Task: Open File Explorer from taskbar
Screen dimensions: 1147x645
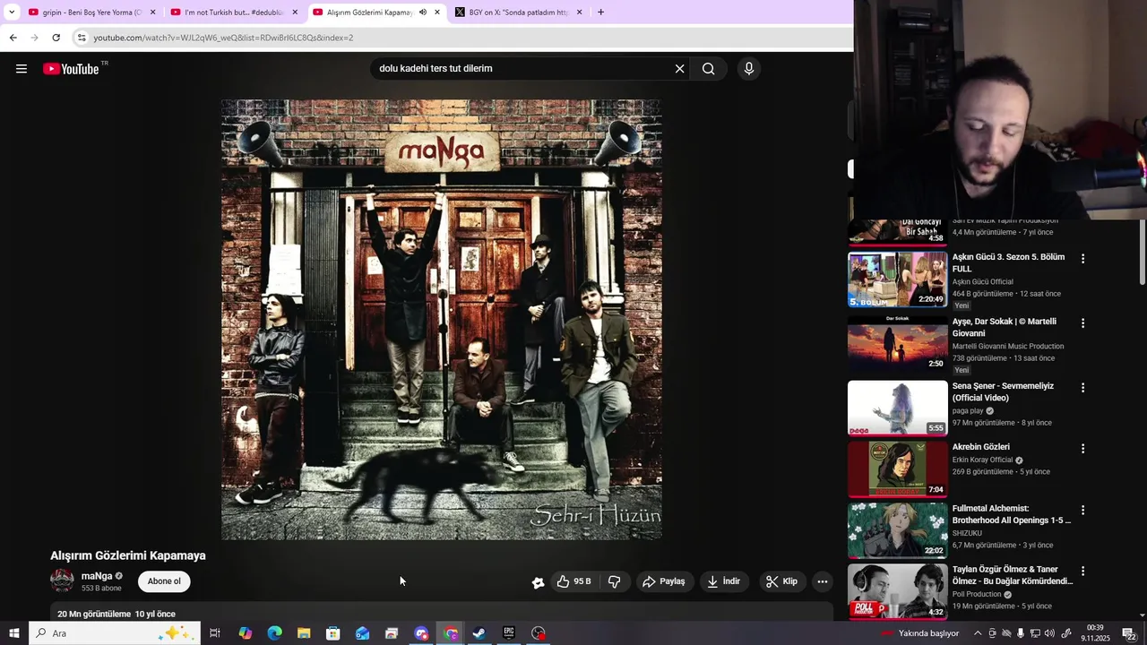Action: coord(304,633)
